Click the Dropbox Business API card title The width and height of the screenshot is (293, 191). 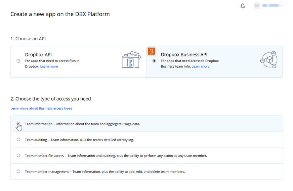[x=184, y=54]
